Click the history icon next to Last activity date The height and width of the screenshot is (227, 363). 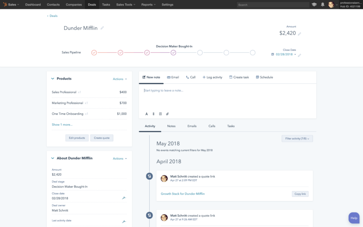coord(124,221)
